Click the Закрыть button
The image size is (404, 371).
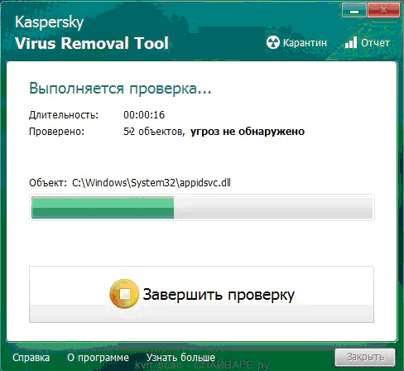coord(365,357)
